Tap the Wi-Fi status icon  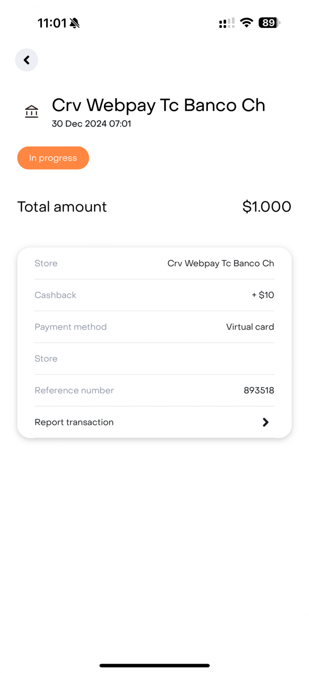[246, 23]
